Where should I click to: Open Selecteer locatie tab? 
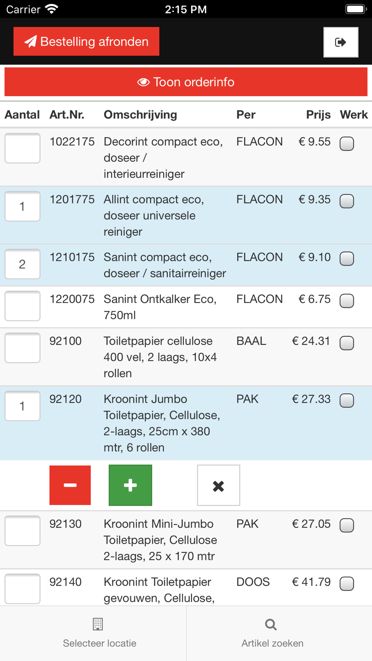(99, 633)
